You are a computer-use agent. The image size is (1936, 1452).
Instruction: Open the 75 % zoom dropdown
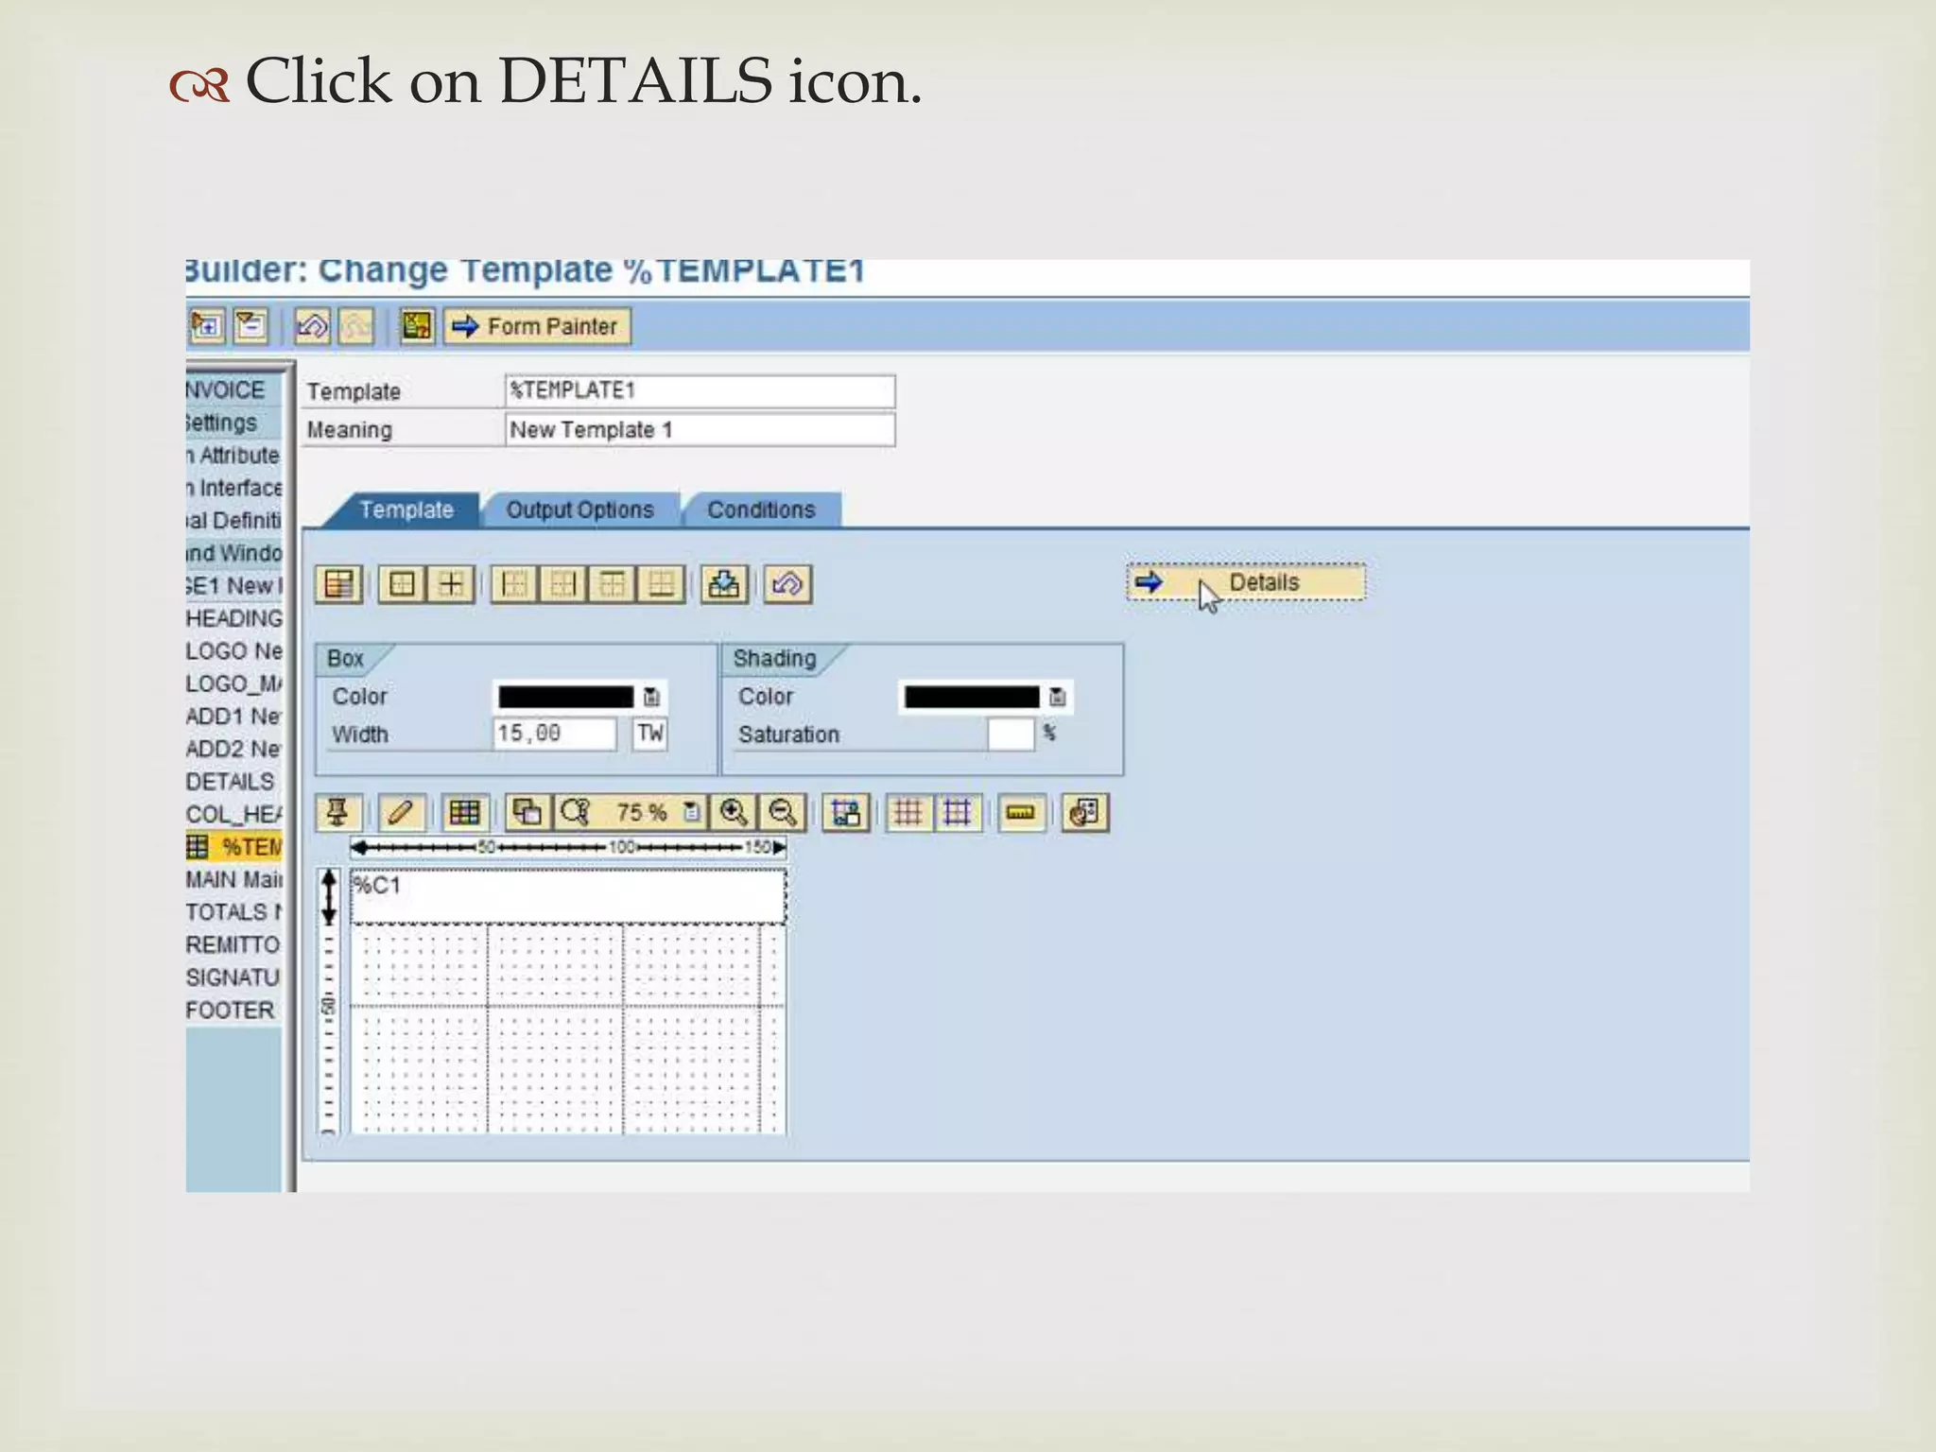click(692, 812)
